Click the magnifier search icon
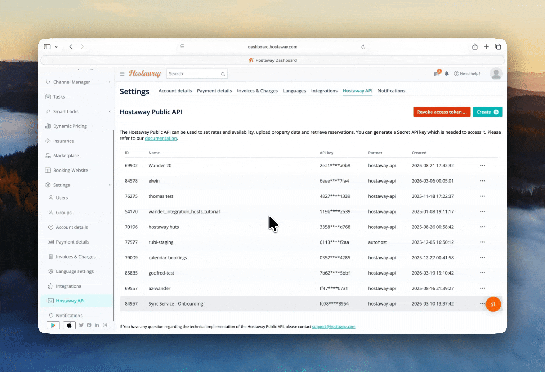545x372 pixels. pyautogui.click(x=223, y=74)
